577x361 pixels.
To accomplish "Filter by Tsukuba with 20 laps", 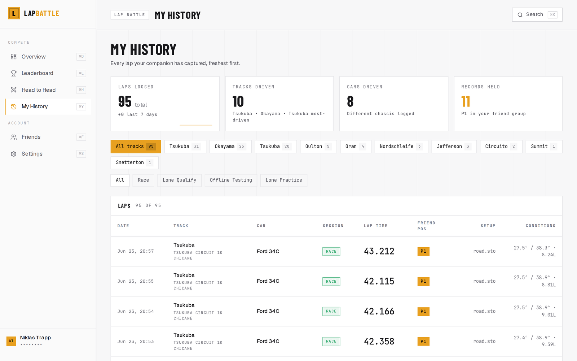I will (276, 147).
